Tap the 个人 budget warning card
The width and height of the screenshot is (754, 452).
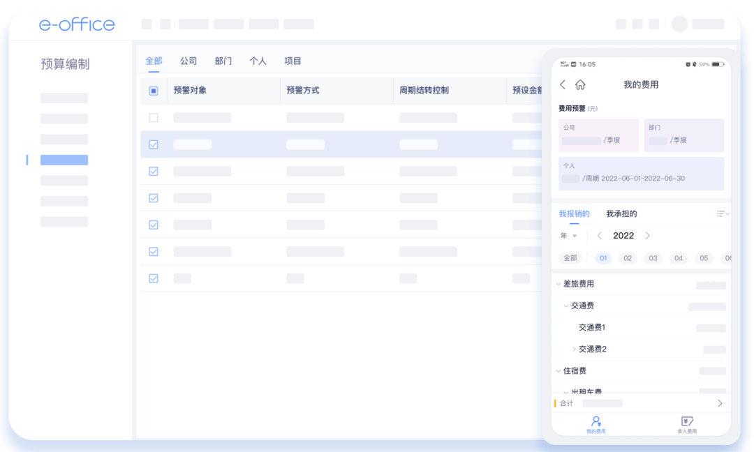click(641, 176)
